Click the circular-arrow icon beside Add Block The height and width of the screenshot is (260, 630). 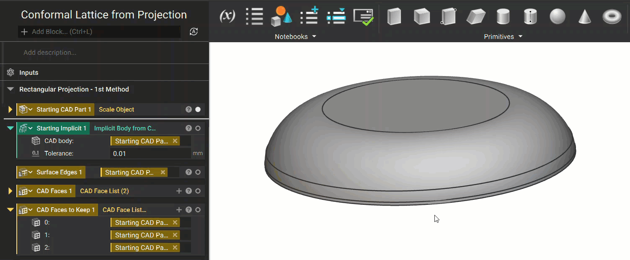(194, 32)
